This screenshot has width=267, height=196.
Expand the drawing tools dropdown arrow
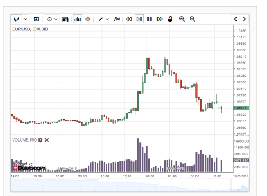pos(107,19)
